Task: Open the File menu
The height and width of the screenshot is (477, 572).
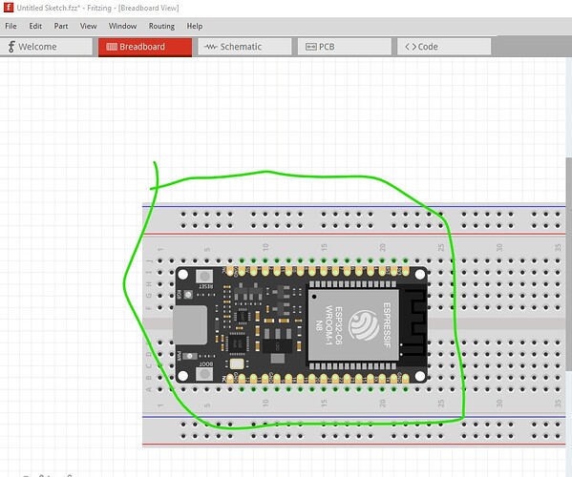Action: pyautogui.click(x=11, y=27)
